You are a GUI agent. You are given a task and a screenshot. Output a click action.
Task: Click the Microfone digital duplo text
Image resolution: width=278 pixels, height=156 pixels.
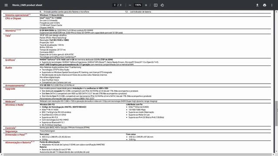point(50,77)
